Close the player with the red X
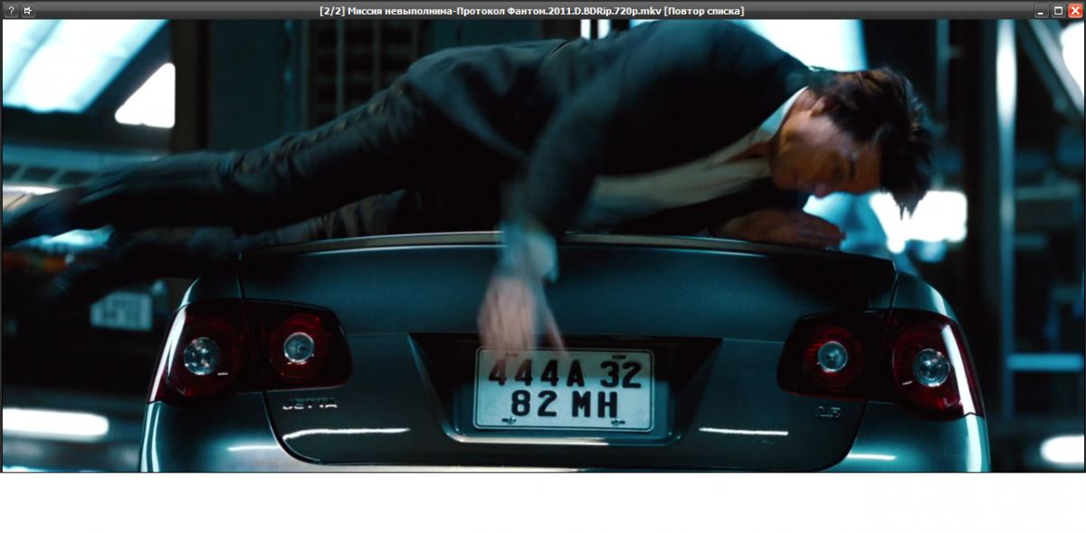Screen dimensions: 1086x533 [x=1074, y=11]
